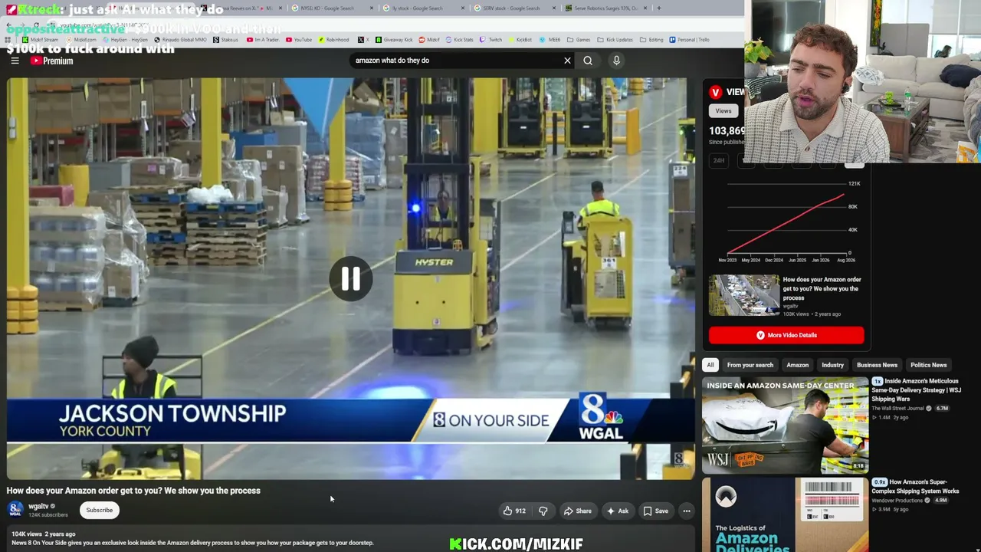Open the Robinhood bookmark
The image size is (981, 552).
(x=333, y=40)
